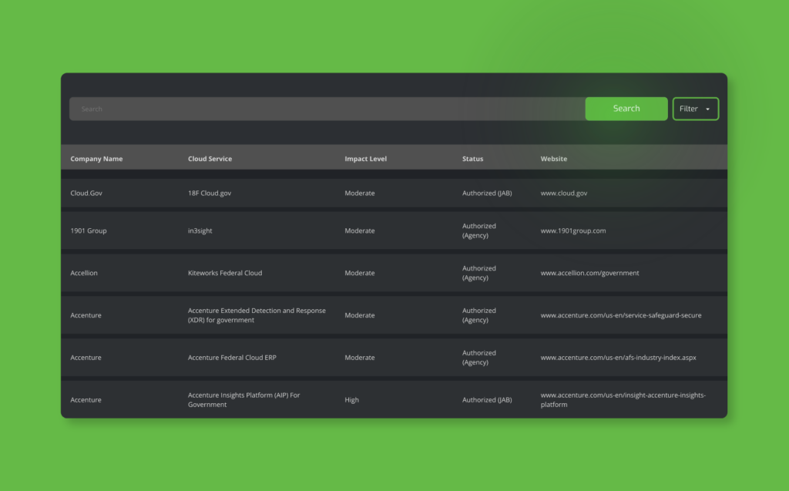789x491 pixels.
Task: Click Authorized (Agency) status for in3sight
Action: [x=479, y=230]
